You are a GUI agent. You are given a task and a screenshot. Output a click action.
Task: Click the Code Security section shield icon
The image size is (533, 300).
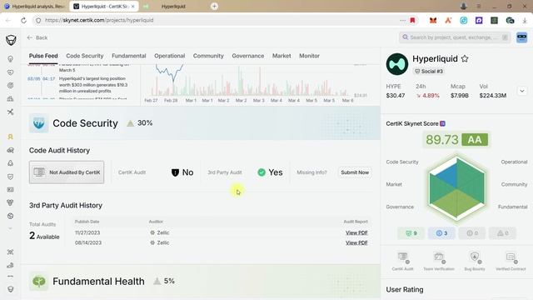coord(39,123)
